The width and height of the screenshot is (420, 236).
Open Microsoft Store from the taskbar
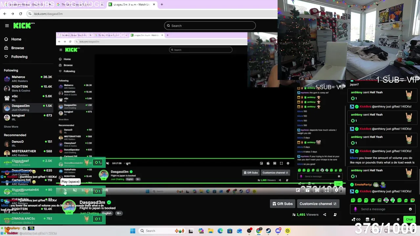[230, 231]
